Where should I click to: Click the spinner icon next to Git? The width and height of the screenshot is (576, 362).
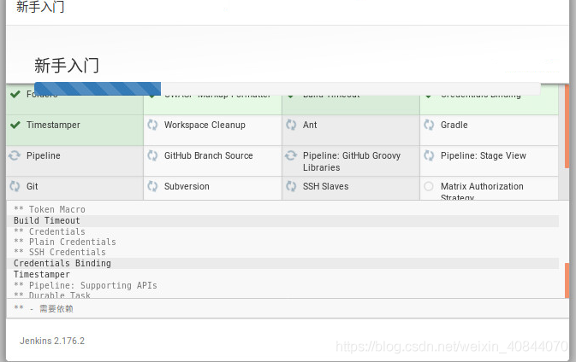(x=15, y=186)
